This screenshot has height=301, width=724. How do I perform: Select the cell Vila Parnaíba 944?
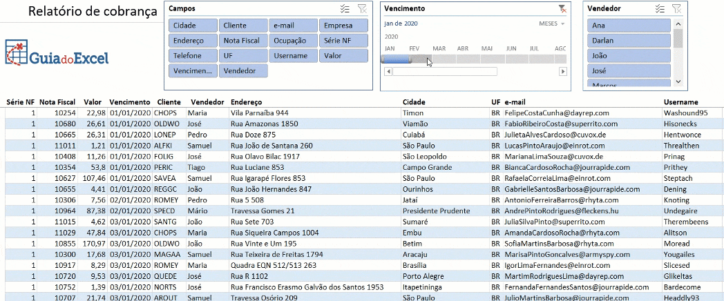[315, 113]
